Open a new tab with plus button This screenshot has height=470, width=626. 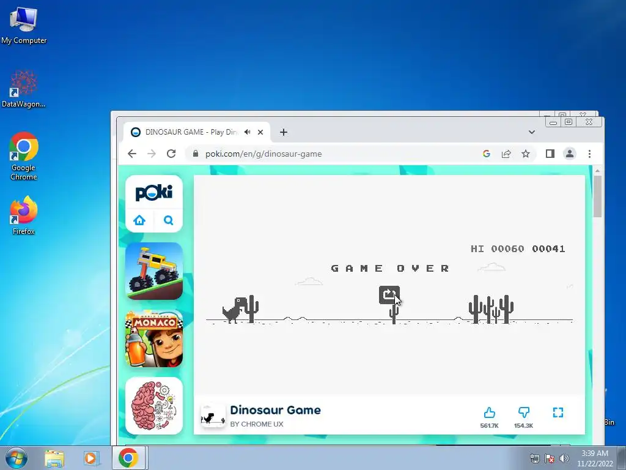click(x=284, y=132)
